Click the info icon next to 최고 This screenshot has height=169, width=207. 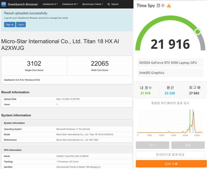[x=199, y=87]
